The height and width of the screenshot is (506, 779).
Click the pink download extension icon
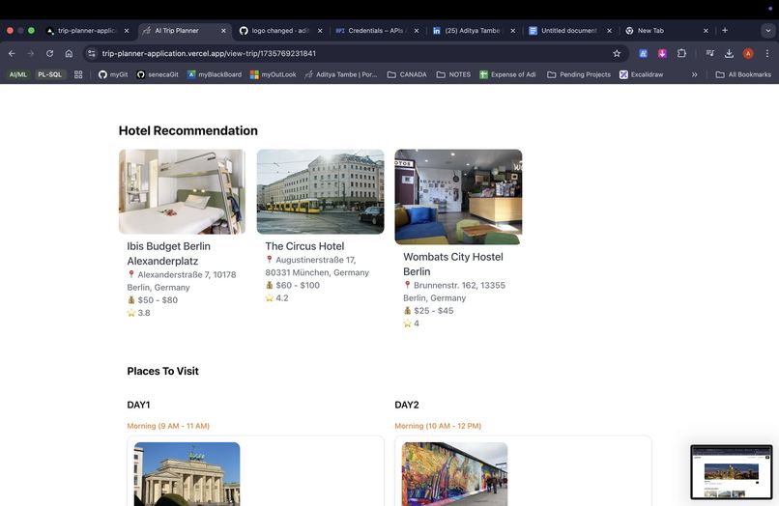[x=662, y=54]
